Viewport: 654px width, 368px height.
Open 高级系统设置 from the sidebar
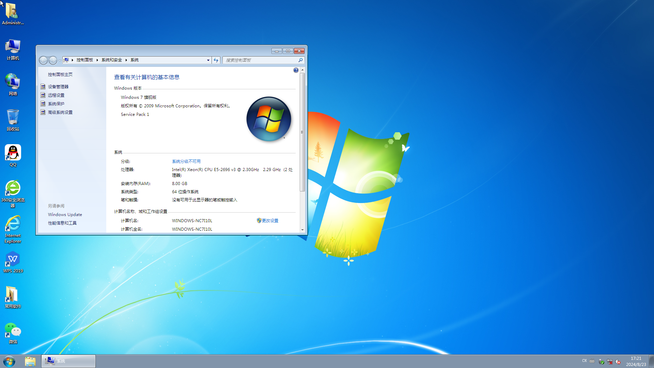tap(60, 112)
